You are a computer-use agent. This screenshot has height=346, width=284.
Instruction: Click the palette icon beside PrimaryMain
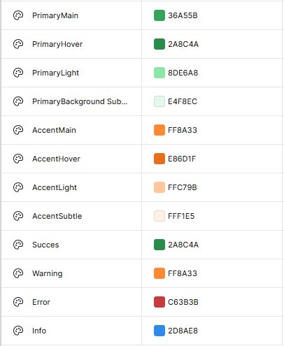tap(18, 15)
